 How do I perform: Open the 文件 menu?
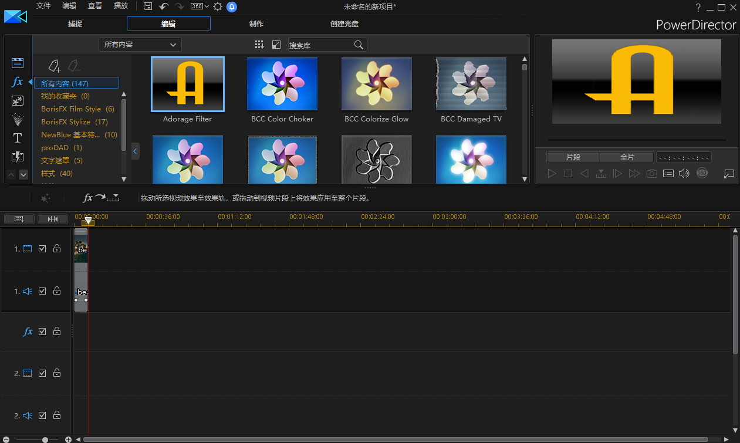(43, 6)
